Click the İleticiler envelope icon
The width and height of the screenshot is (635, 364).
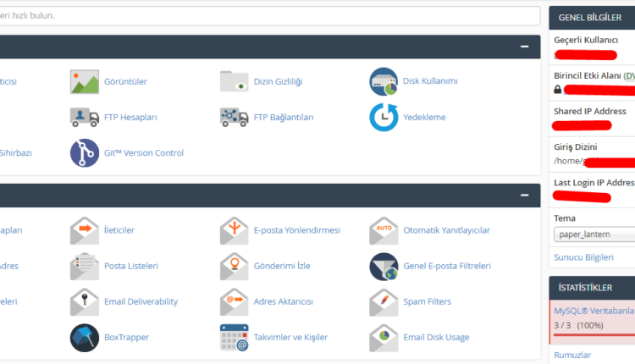pos(84,230)
